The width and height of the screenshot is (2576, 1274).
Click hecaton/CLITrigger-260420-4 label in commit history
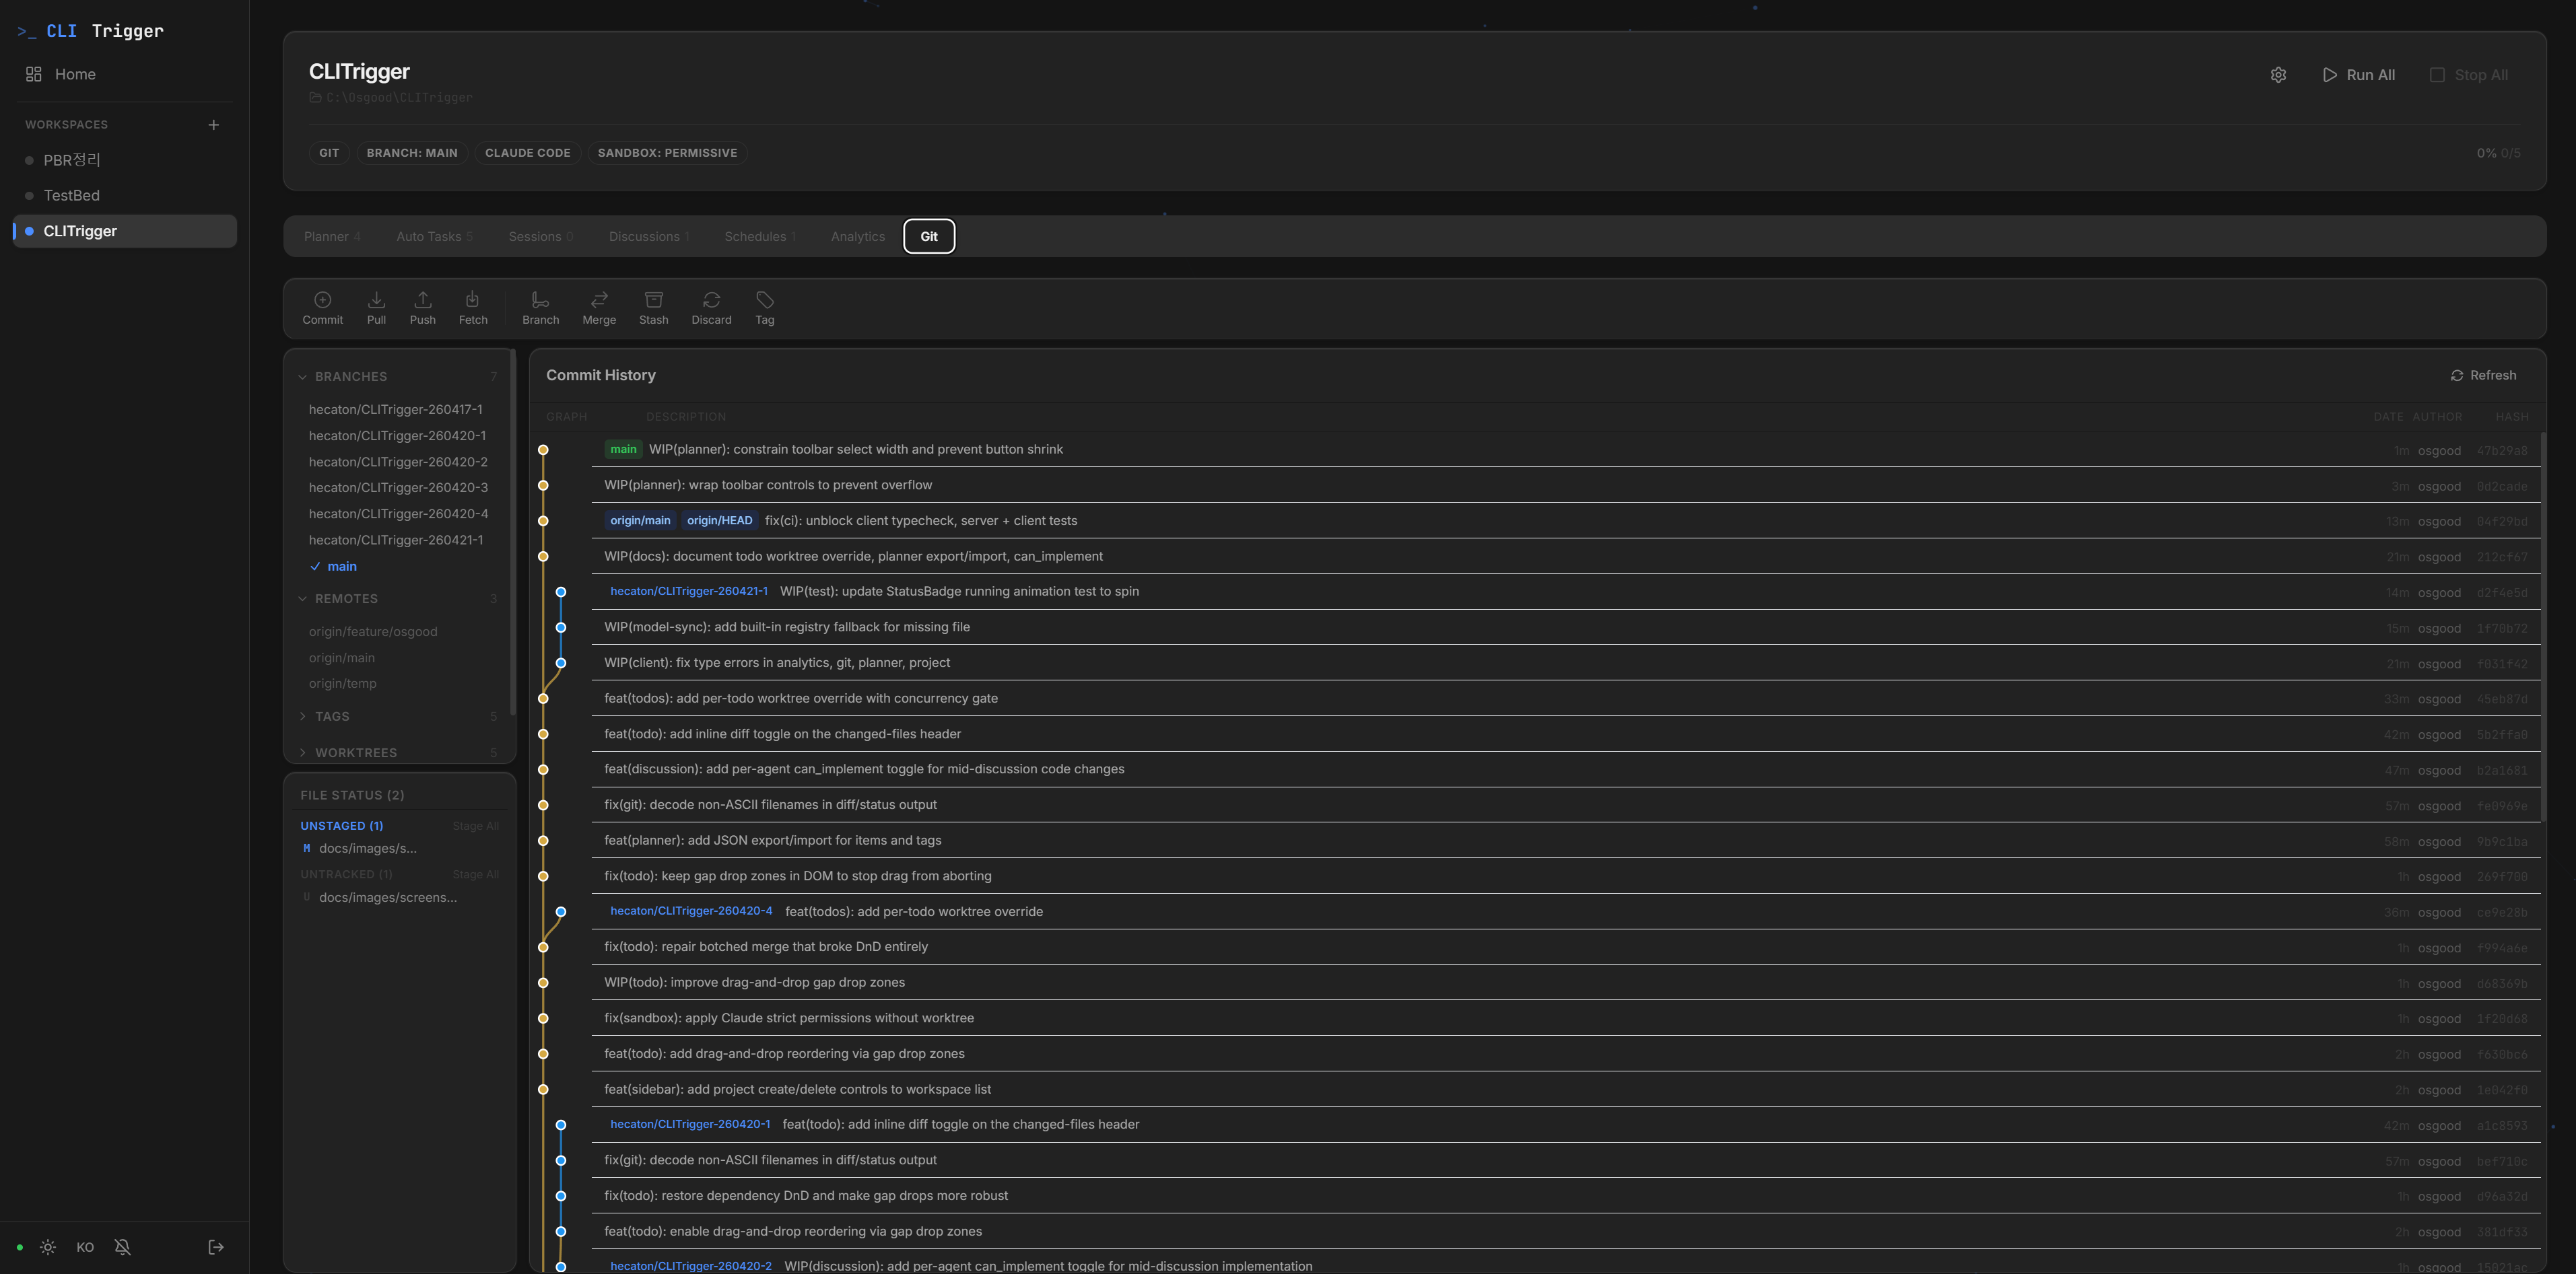coord(691,911)
